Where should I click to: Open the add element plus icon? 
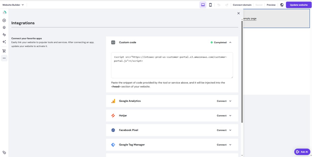(4, 20)
